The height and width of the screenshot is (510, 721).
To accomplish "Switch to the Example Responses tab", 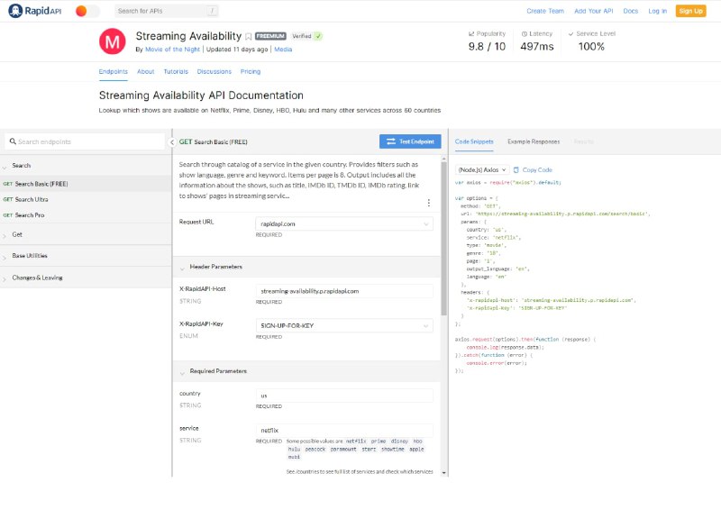I will point(533,141).
